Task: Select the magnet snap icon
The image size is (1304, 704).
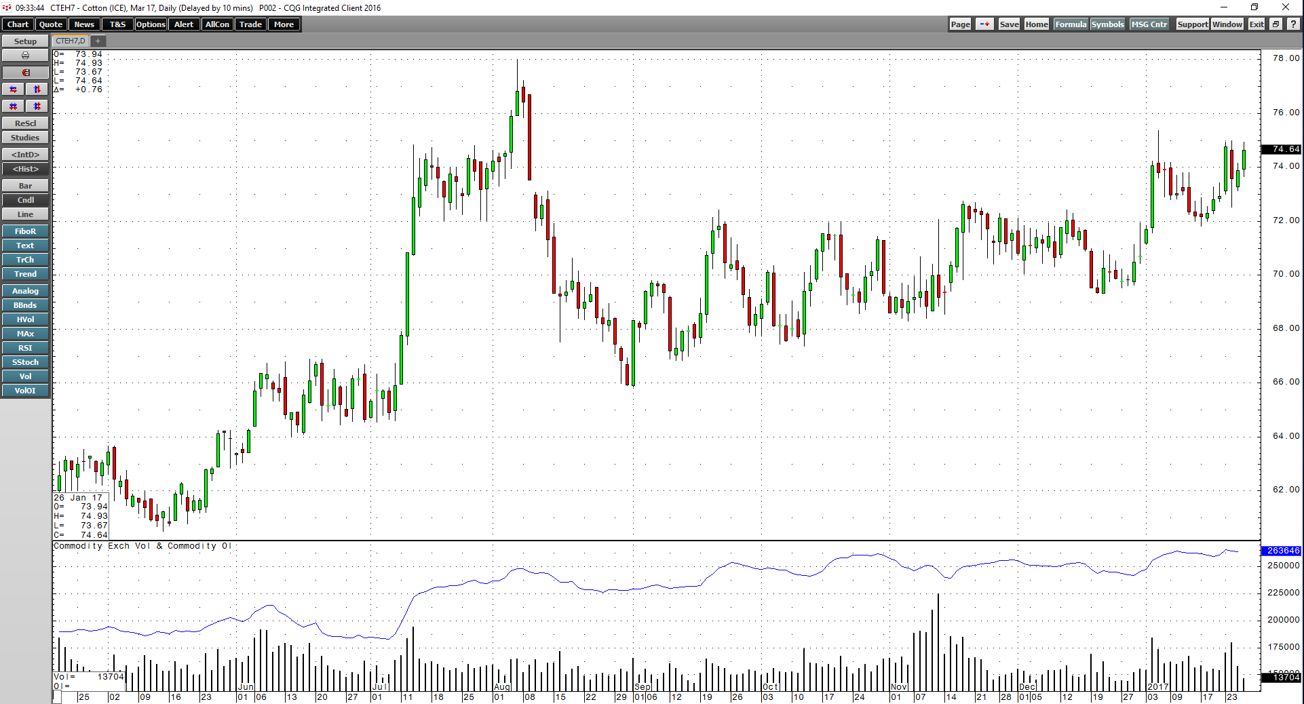Action: pyautogui.click(x=25, y=72)
